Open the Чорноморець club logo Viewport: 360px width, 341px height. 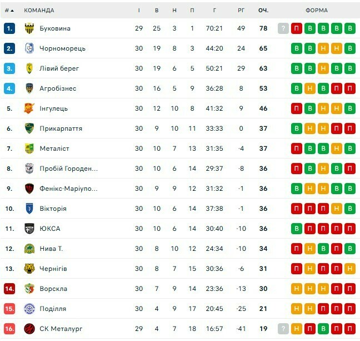point(29,48)
